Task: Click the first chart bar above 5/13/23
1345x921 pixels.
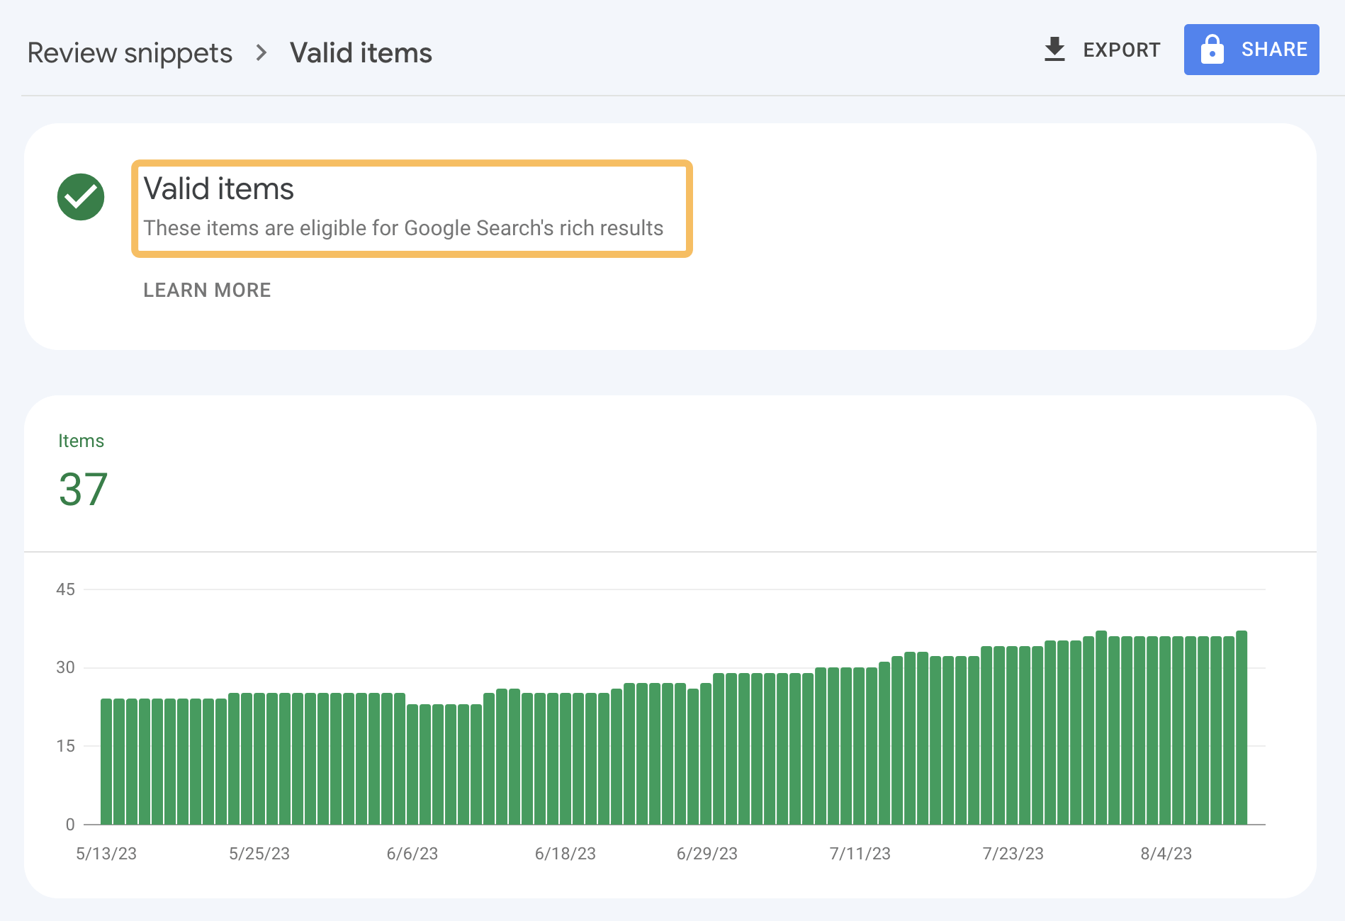Action: [106, 758]
